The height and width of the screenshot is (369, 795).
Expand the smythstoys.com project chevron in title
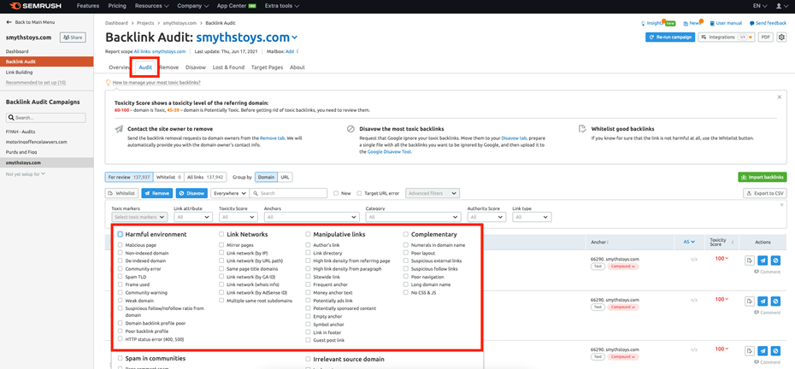(295, 38)
